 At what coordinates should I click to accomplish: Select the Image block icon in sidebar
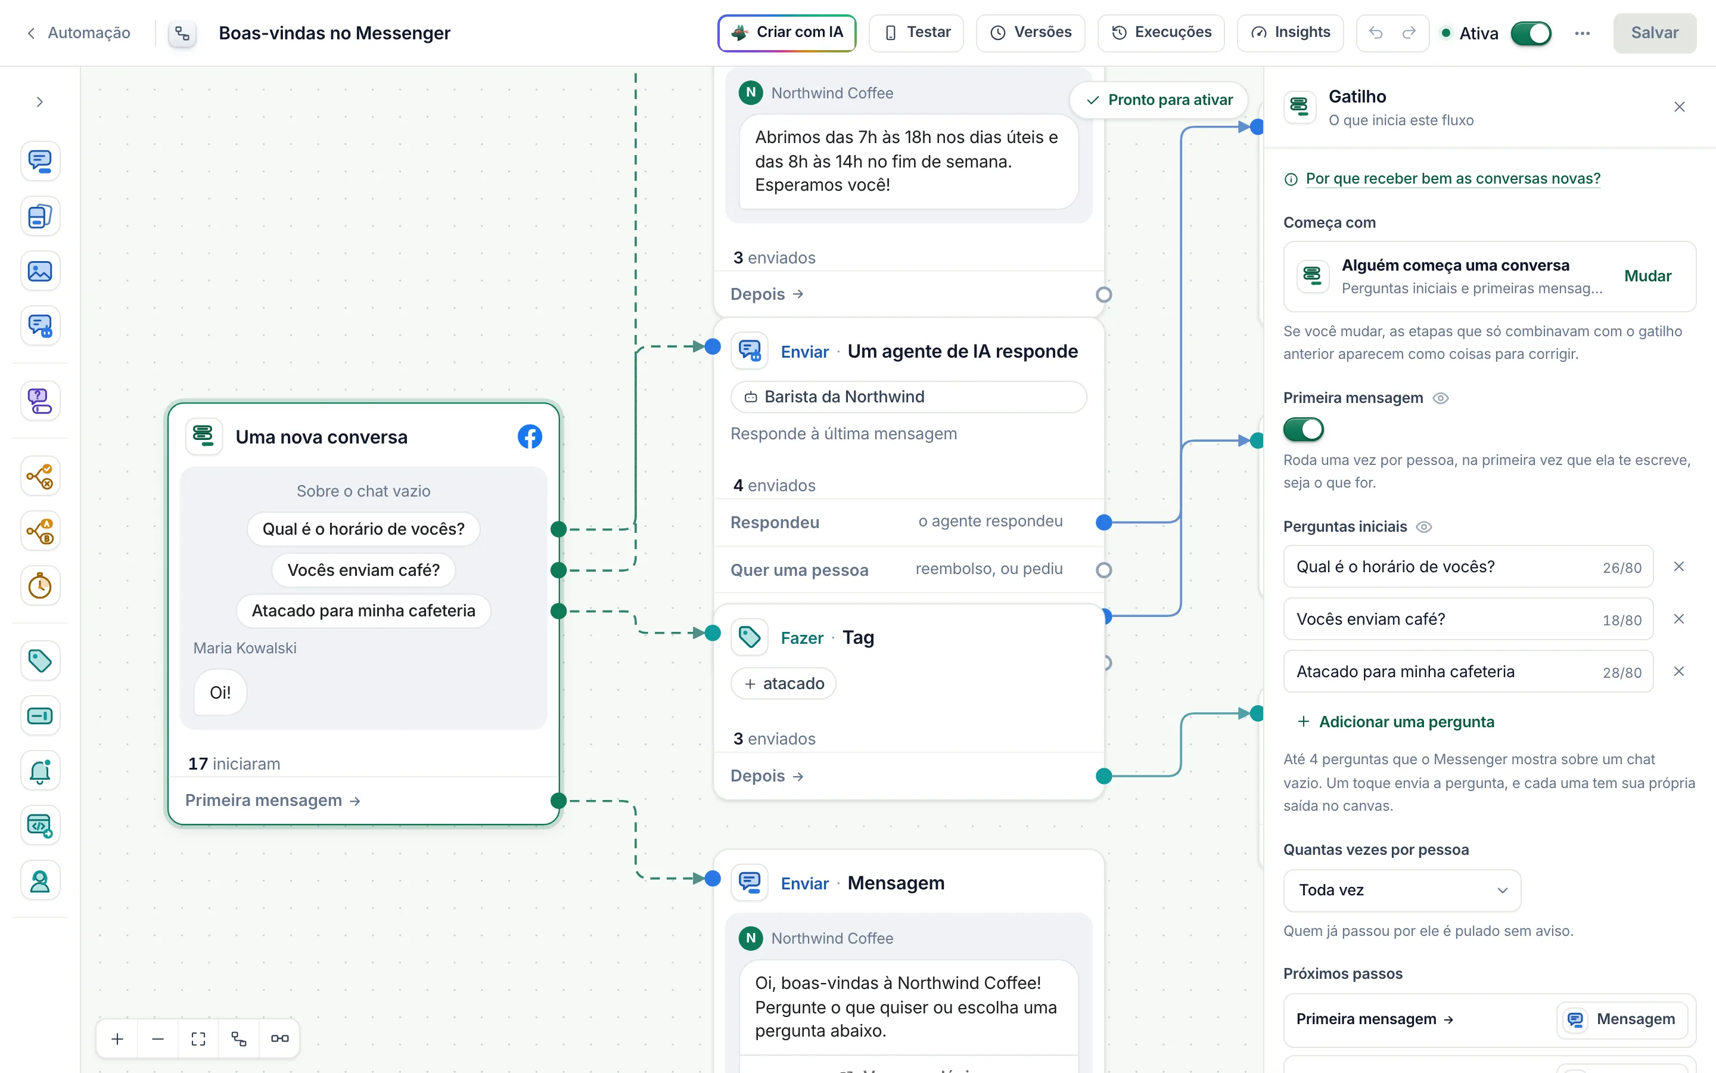tap(40, 271)
